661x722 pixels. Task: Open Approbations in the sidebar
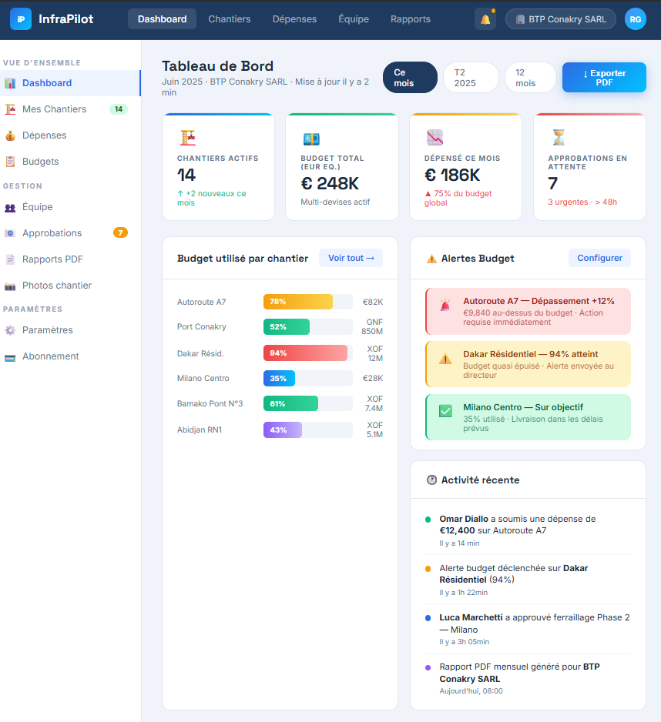70,233
